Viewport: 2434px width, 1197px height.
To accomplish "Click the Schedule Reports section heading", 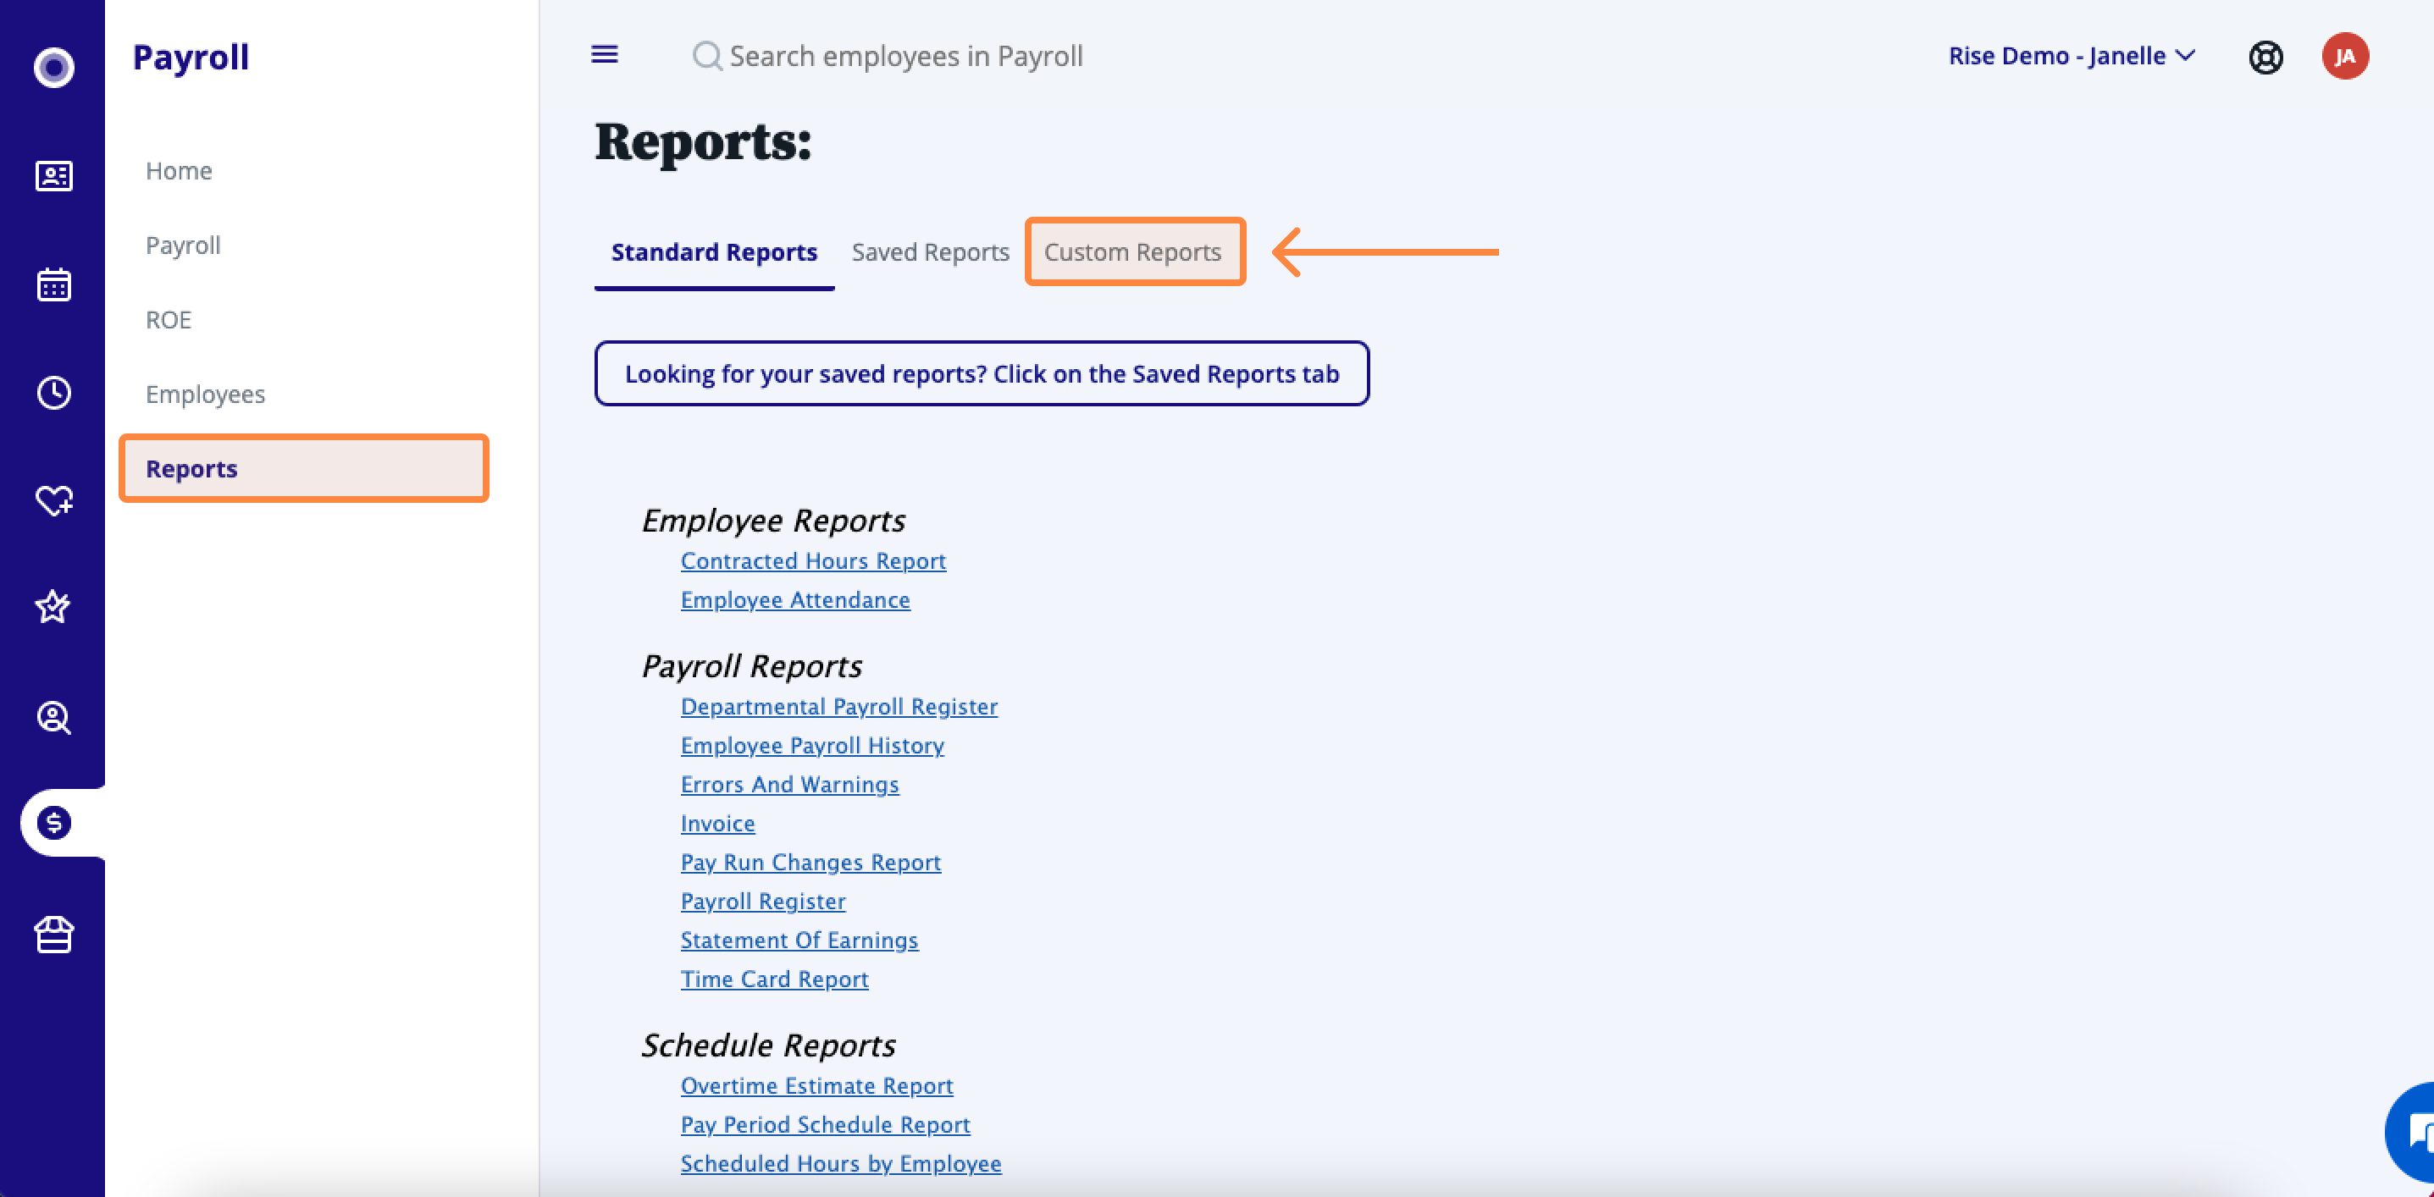I will coord(769,1045).
